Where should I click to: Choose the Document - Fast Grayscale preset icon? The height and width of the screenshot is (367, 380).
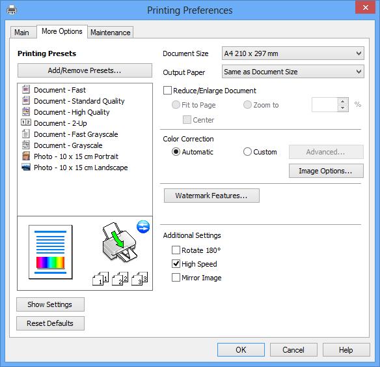tap(26, 134)
